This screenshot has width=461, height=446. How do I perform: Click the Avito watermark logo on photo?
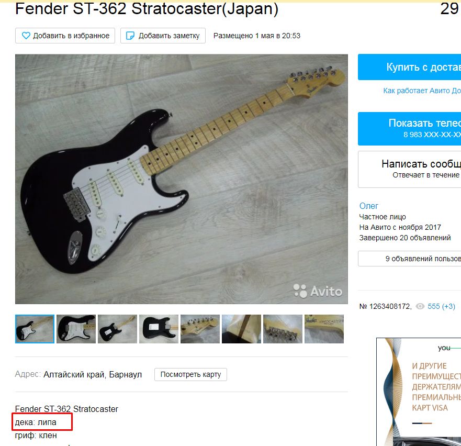[318, 291]
